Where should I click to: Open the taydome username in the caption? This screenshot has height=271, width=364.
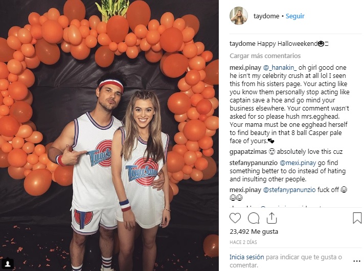(242, 43)
